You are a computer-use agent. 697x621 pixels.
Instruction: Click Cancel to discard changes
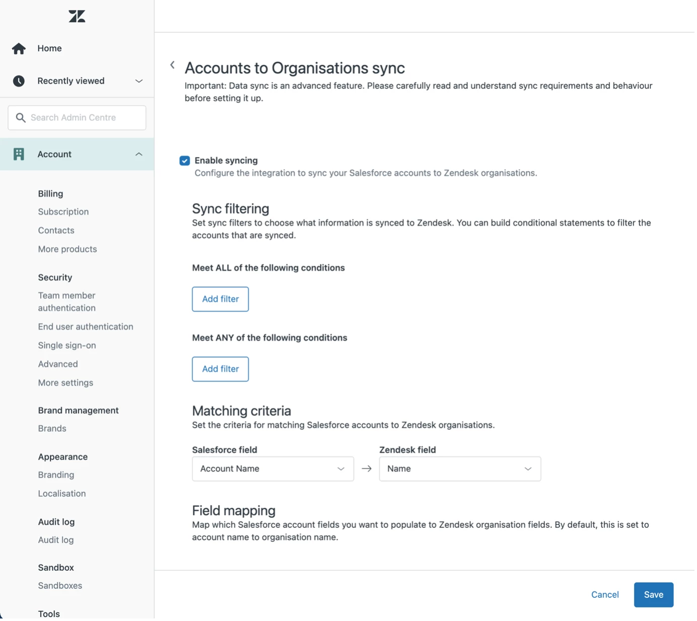pyautogui.click(x=605, y=595)
